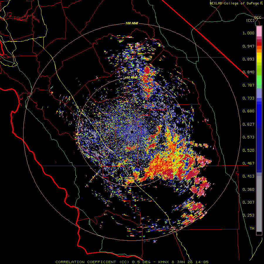Click the 0.840 scale value

point(248,72)
